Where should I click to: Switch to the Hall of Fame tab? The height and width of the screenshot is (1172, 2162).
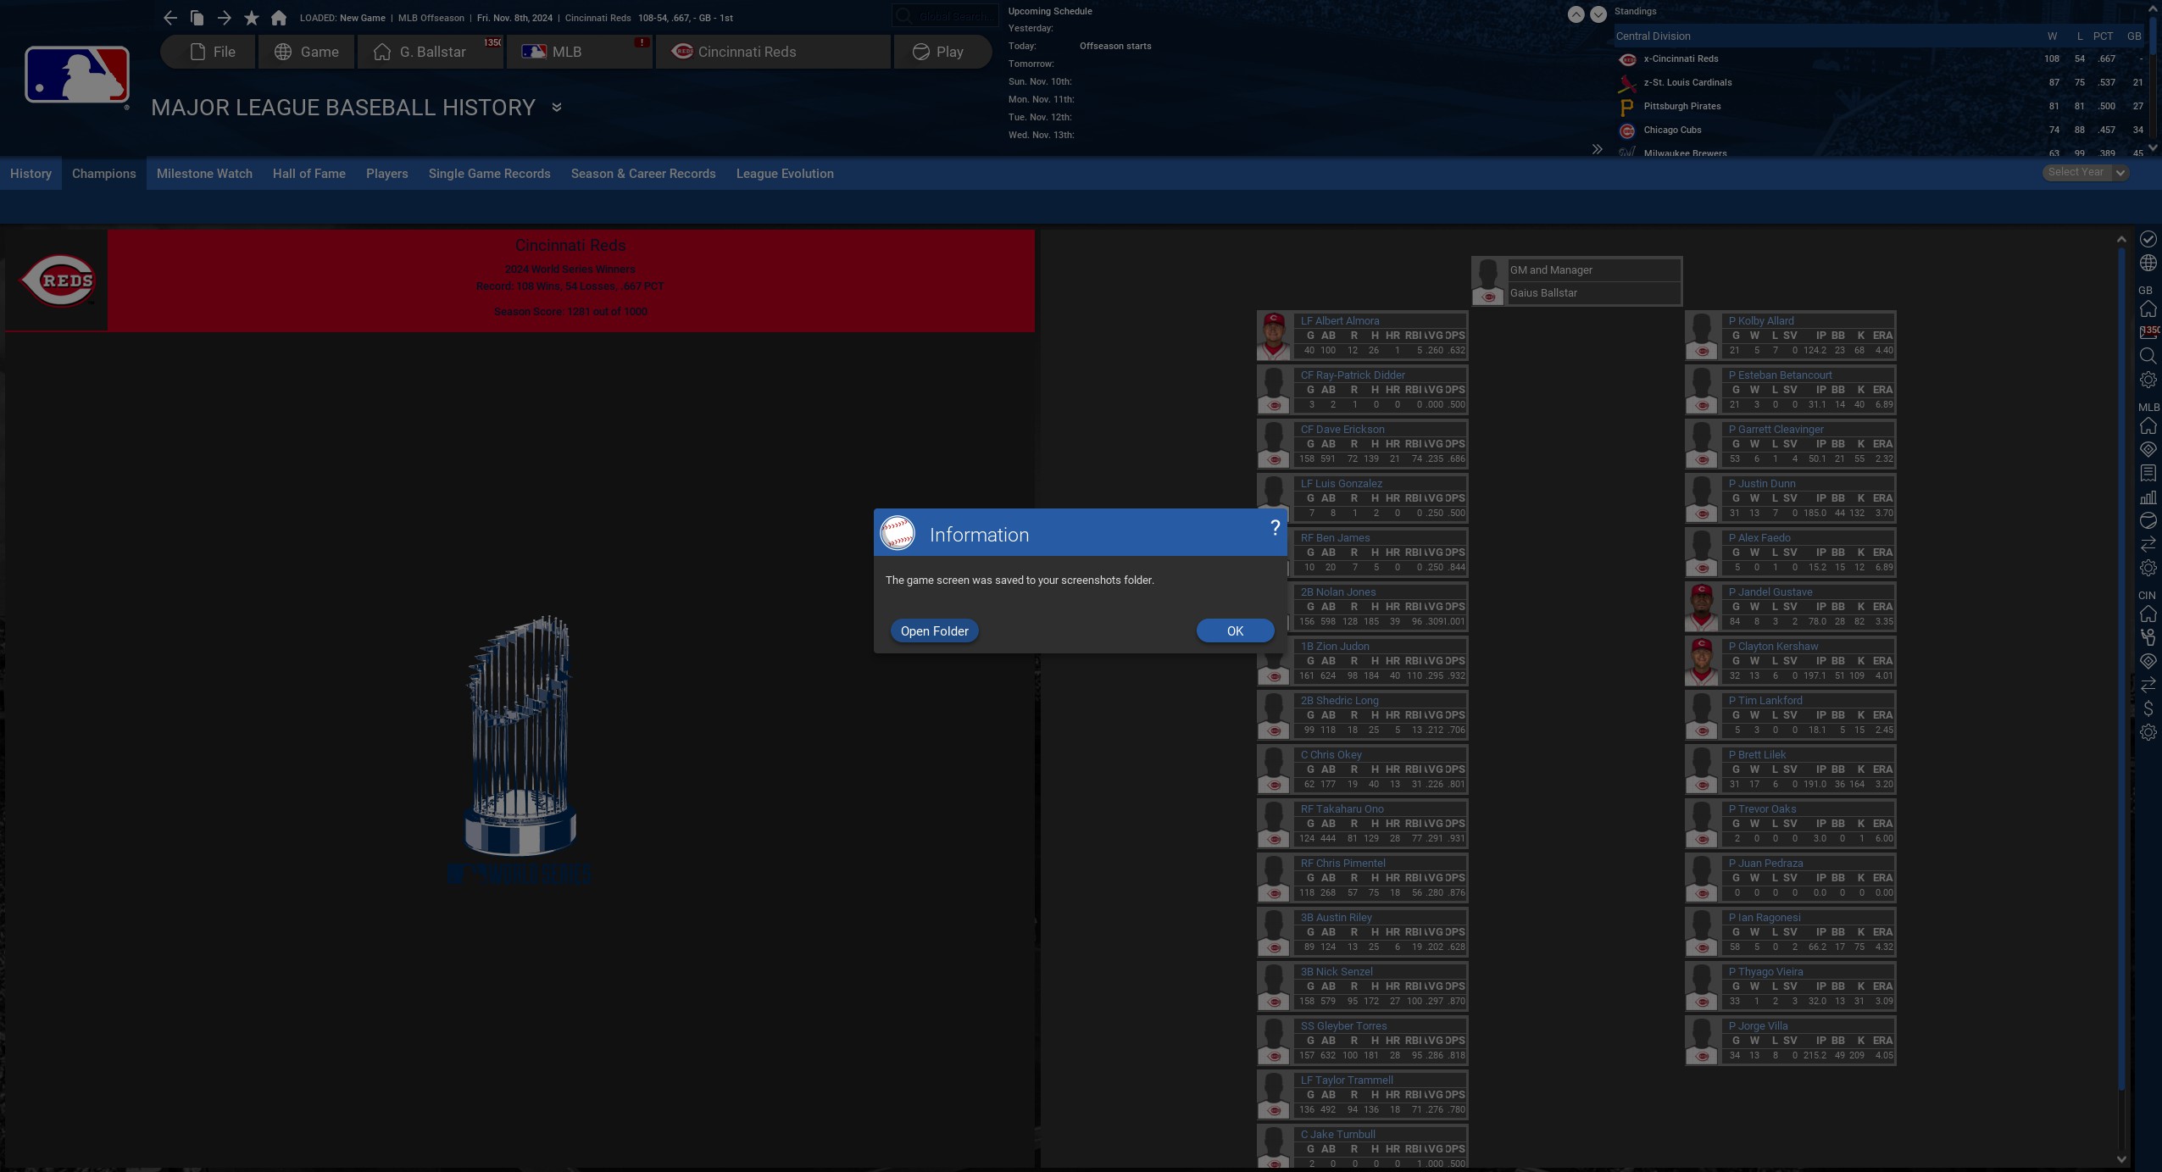308,174
